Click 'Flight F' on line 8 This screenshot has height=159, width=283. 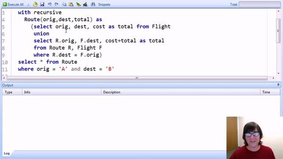(x=89, y=48)
